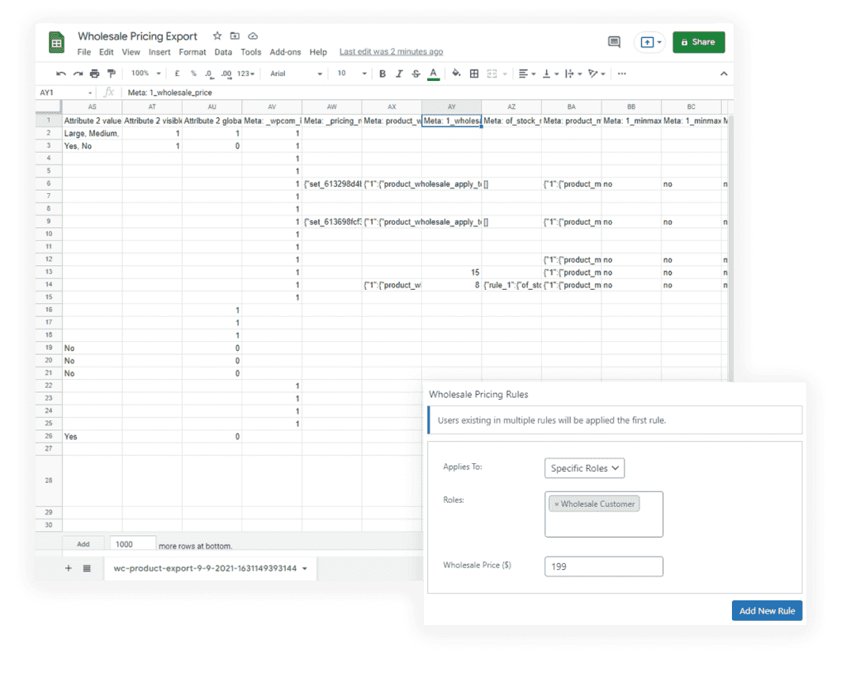Open text wrapping options
Image resolution: width=846 pixels, height=673 pixels.
(573, 73)
